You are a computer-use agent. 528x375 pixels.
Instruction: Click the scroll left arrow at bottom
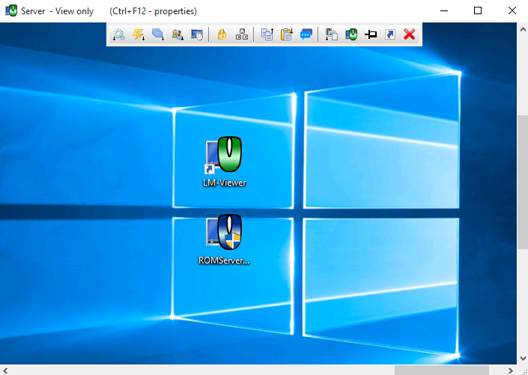(4, 369)
